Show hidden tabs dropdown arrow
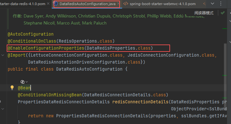Image resolution: width=231 pixels, height=124 pixels. 212,3
